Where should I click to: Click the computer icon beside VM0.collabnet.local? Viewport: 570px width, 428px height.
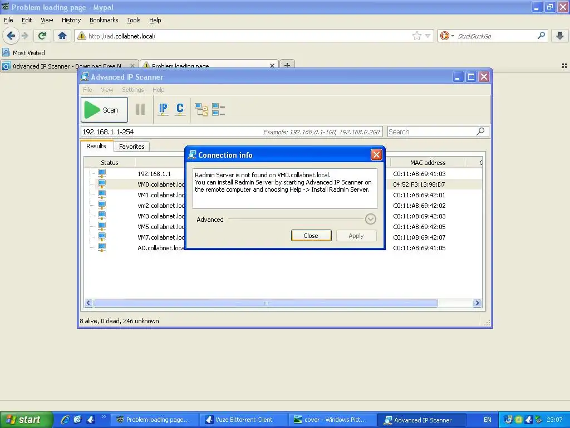(x=102, y=184)
